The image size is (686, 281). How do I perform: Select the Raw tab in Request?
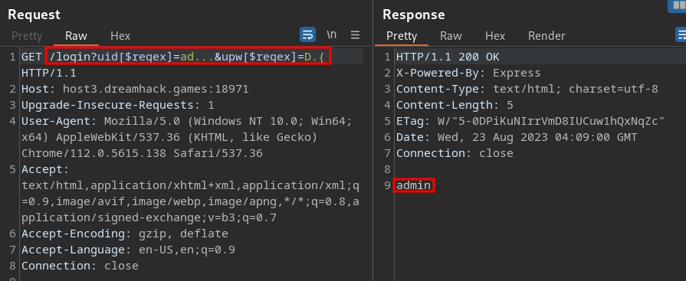(76, 36)
